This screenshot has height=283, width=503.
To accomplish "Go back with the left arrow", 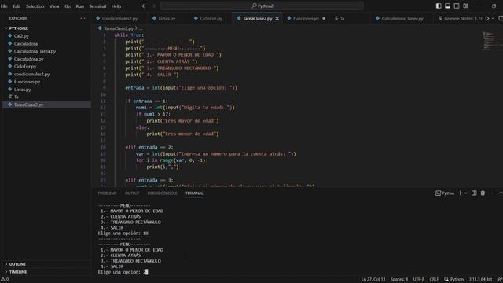I will (x=144, y=6).
